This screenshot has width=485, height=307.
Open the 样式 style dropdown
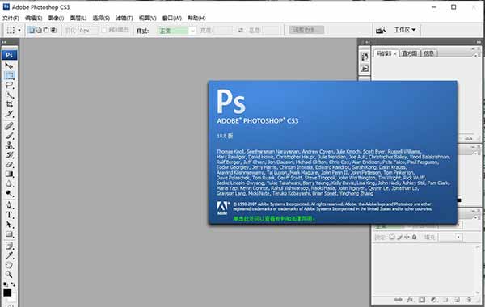[x=177, y=31]
